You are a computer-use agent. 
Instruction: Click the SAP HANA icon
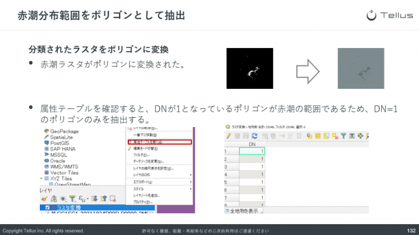(46, 149)
